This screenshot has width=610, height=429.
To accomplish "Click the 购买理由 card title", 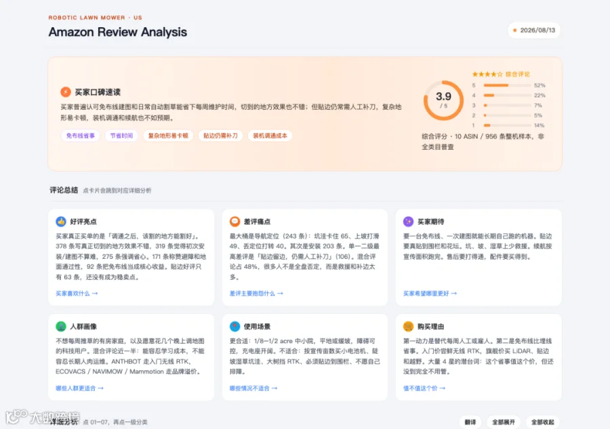I will [430, 327].
